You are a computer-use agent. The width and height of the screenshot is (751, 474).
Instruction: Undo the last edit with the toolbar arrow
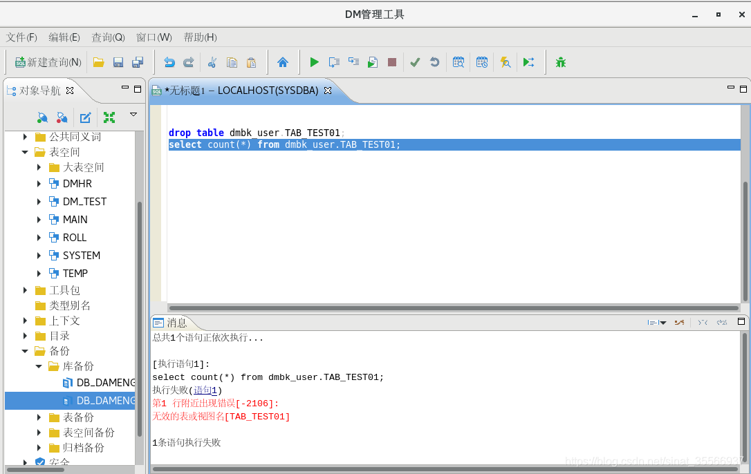pos(169,62)
